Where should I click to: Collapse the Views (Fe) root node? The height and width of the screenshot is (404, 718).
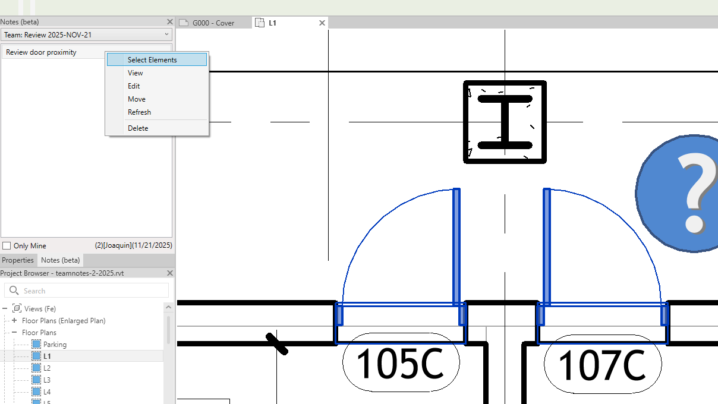(5, 309)
